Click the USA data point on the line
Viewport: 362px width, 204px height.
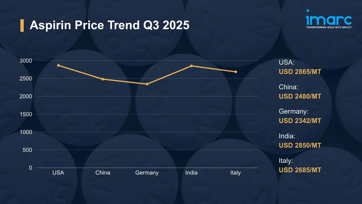coord(58,65)
